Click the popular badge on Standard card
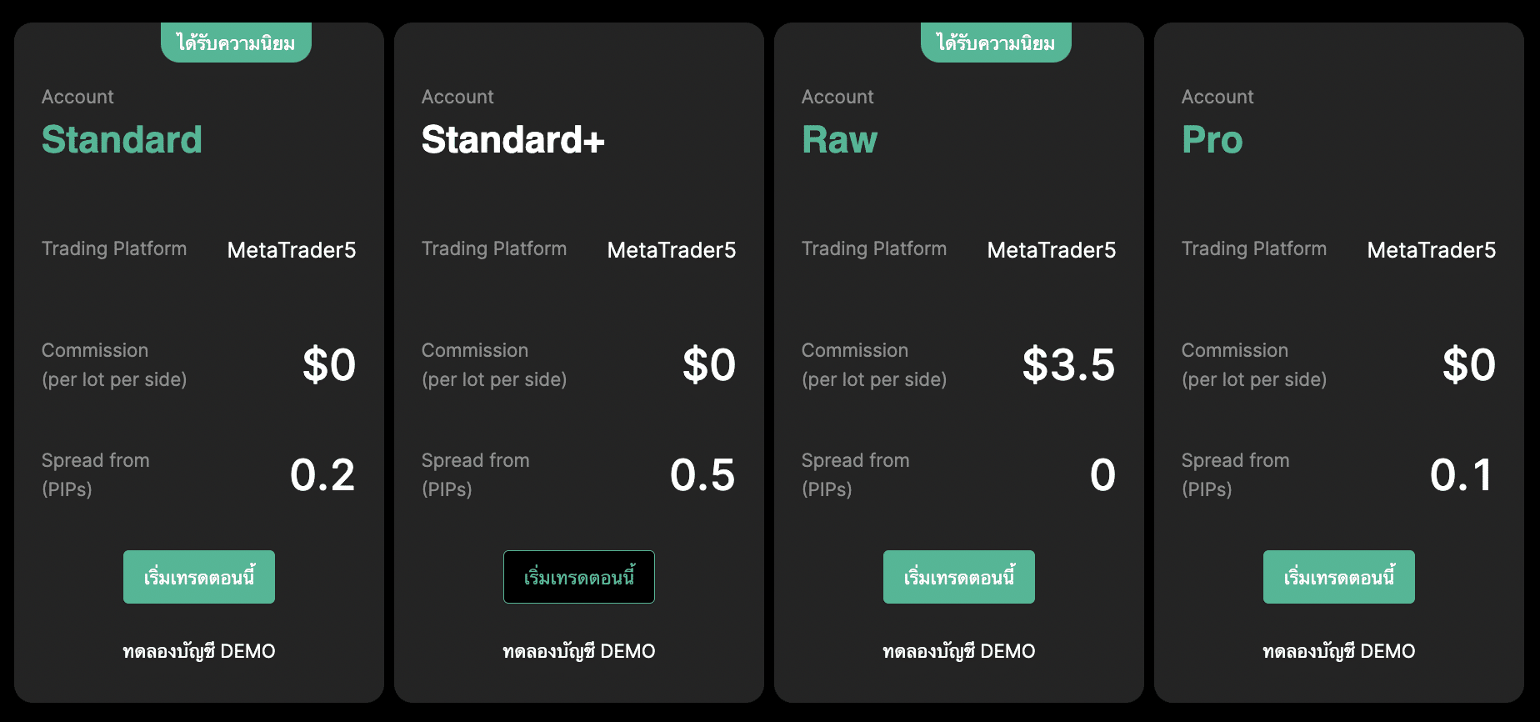Image resolution: width=1540 pixels, height=722 pixels. pos(236,43)
